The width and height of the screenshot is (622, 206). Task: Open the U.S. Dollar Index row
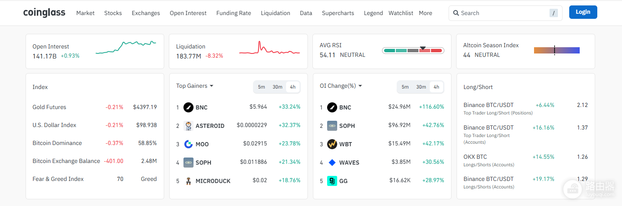tap(95, 125)
